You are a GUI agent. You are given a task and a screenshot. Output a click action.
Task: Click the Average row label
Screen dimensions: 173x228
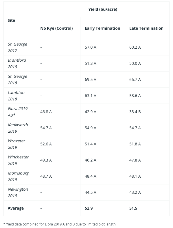click(x=16, y=208)
